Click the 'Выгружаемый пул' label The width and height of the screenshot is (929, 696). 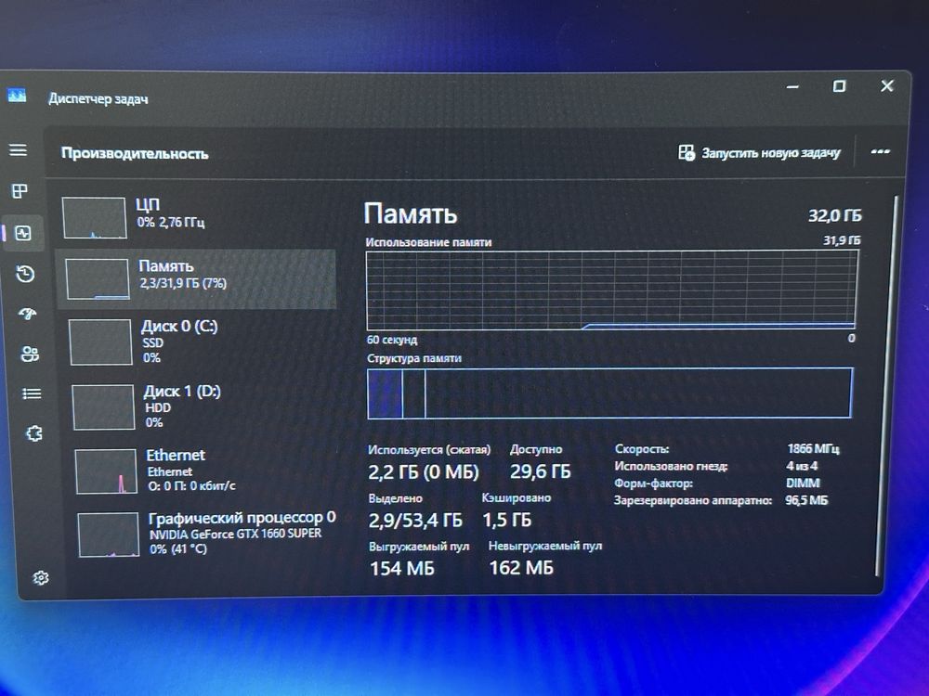click(x=419, y=547)
